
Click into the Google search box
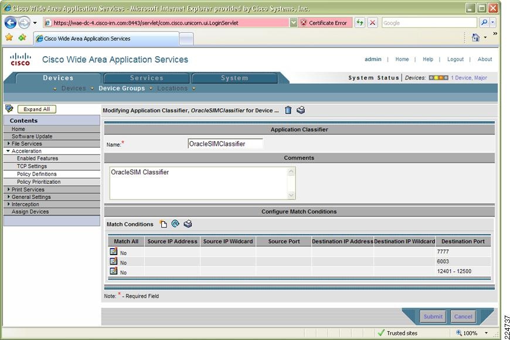click(429, 23)
